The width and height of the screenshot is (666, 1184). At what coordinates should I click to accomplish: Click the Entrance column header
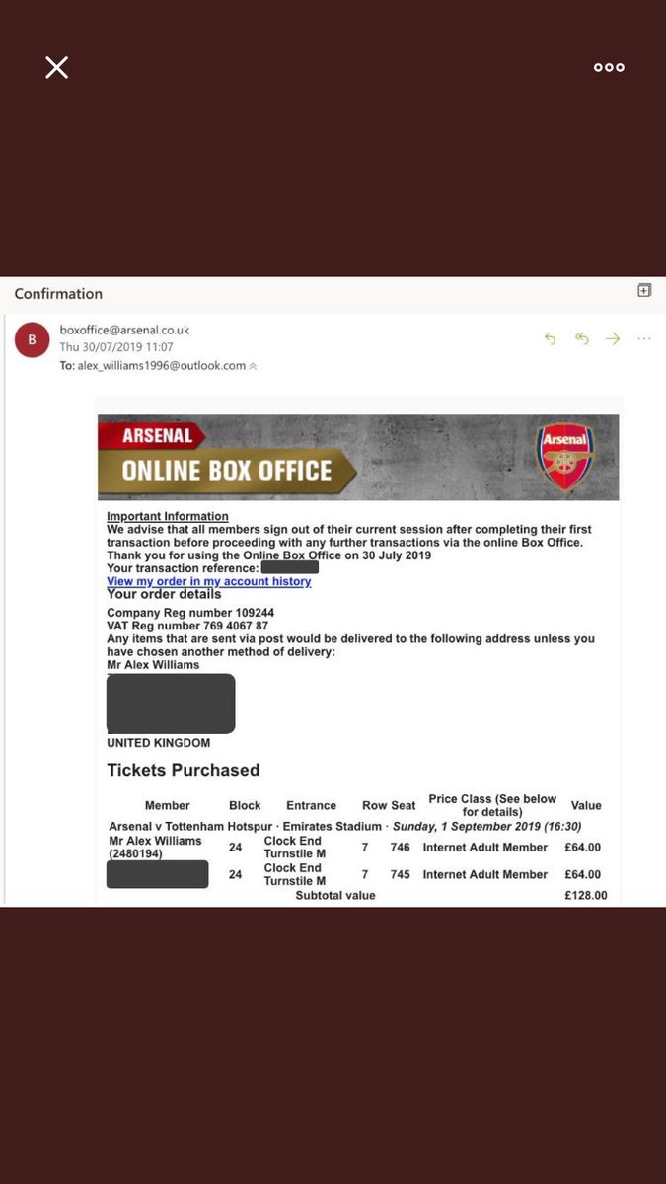point(311,805)
